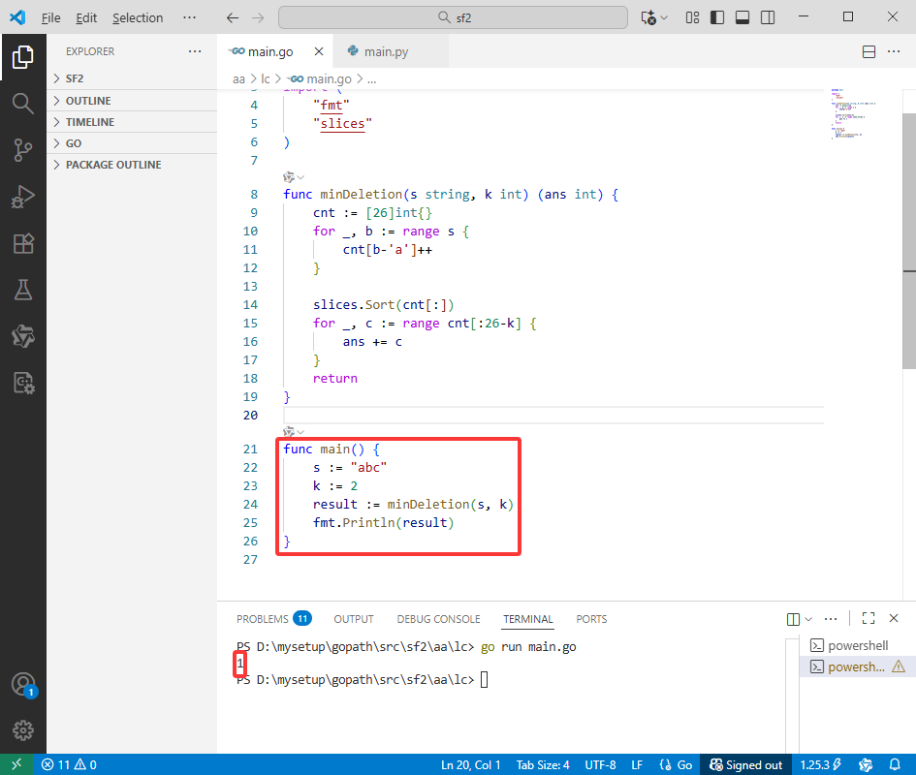This screenshot has width=916, height=775.
Task: Open editor More Actions ellipsis
Action: pos(894,51)
